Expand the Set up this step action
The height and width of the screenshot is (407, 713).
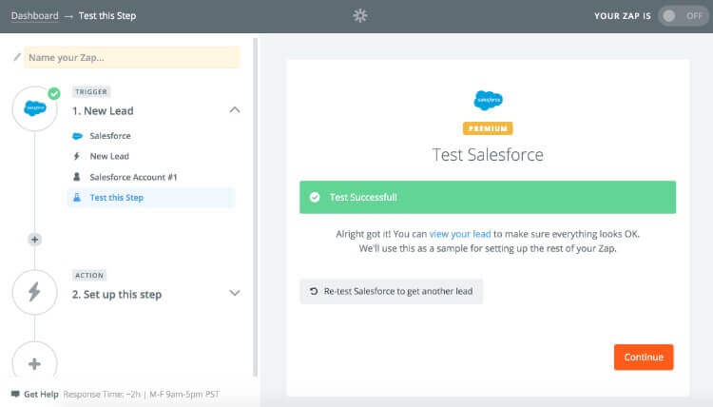[235, 293]
